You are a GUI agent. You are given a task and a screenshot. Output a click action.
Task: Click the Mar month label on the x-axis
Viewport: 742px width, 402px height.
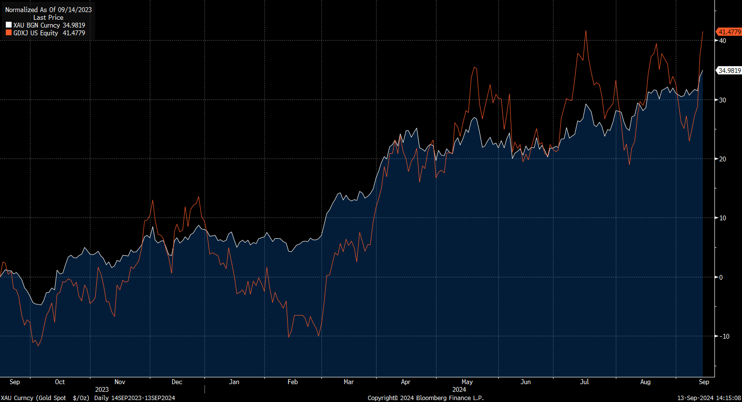pos(348,382)
